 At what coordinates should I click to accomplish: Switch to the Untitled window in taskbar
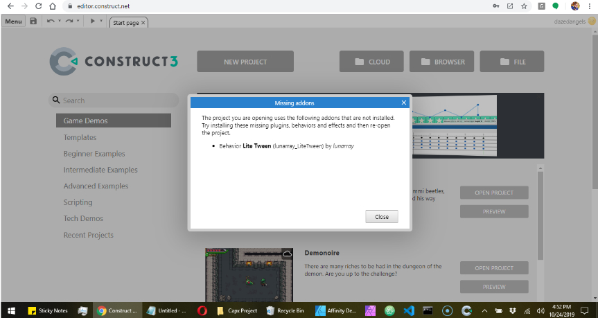(167, 310)
